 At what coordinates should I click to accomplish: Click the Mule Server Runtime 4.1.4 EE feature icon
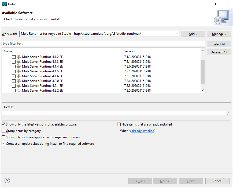coord(19,66)
